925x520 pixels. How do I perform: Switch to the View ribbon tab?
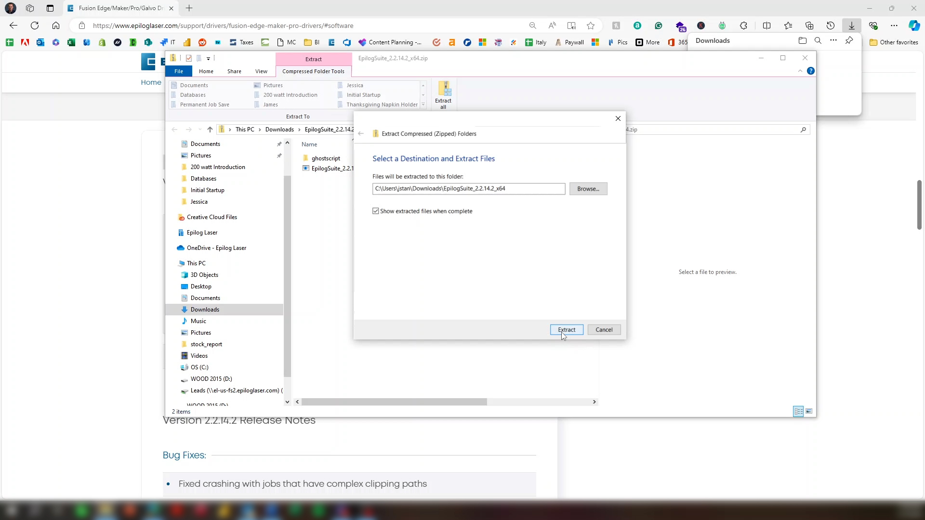(261, 71)
